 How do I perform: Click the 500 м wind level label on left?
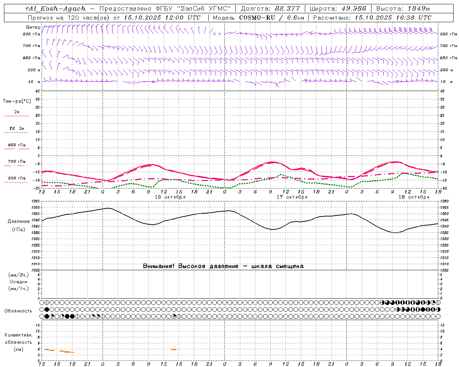(34, 70)
